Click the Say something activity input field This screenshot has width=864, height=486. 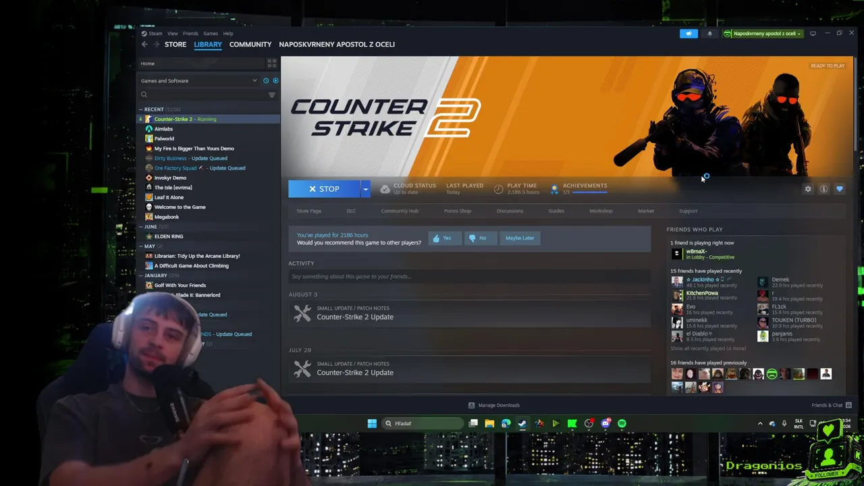(x=469, y=277)
